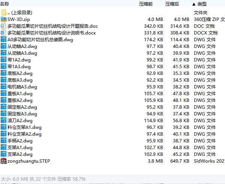Click the status bar size summary text

tap(43, 179)
